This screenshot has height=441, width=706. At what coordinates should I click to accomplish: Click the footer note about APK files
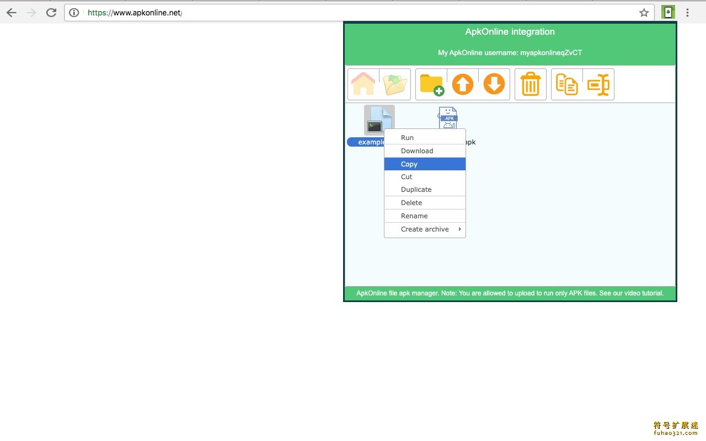[x=510, y=293]
